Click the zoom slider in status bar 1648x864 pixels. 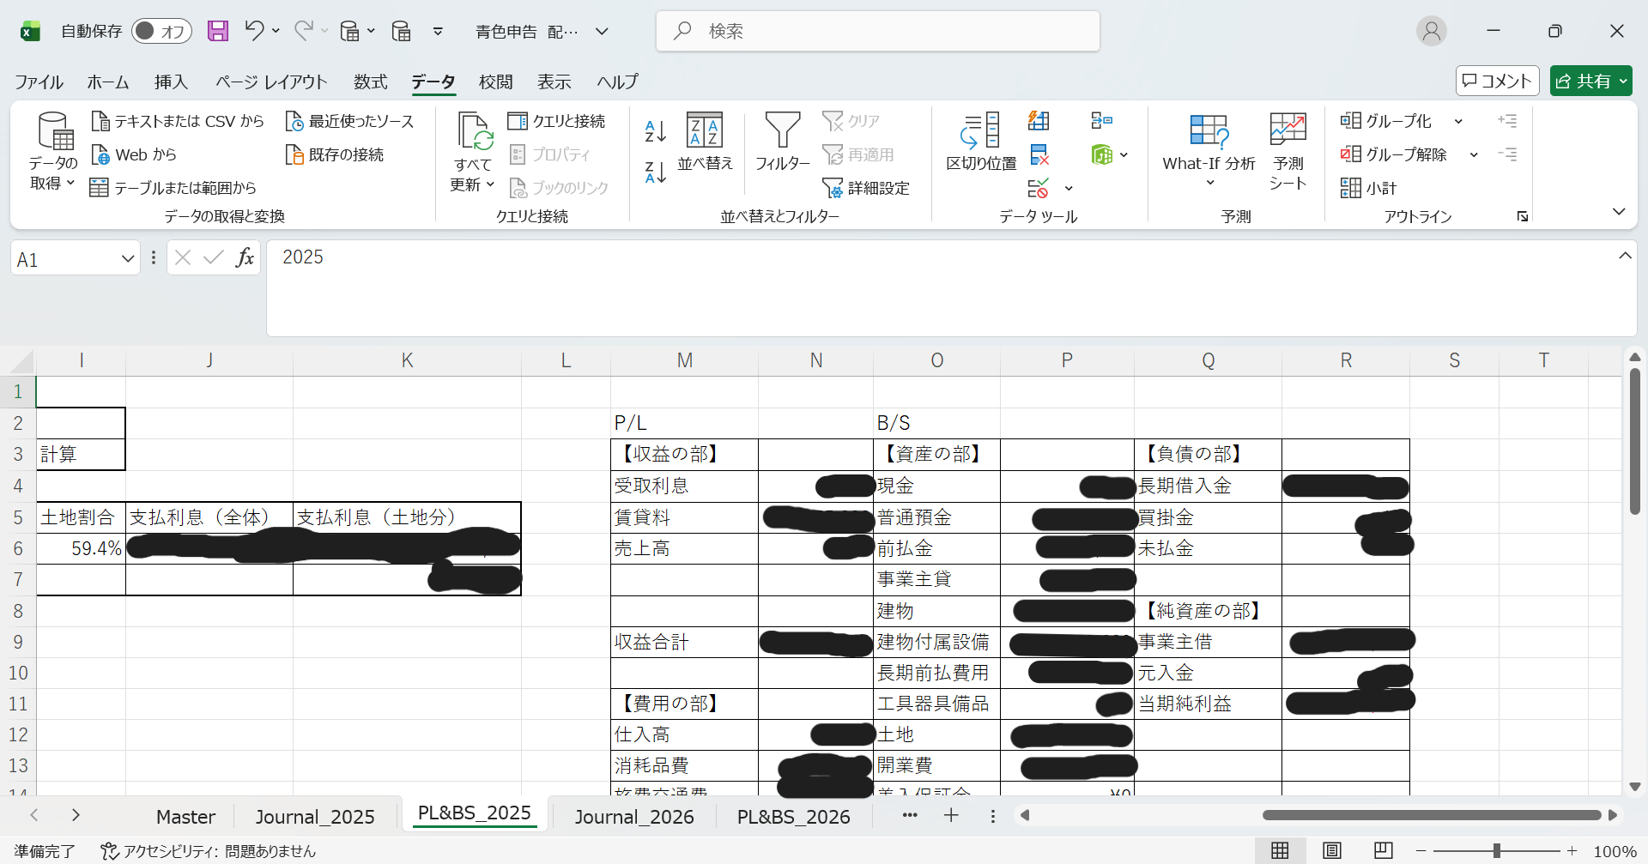coord(1496,850)
